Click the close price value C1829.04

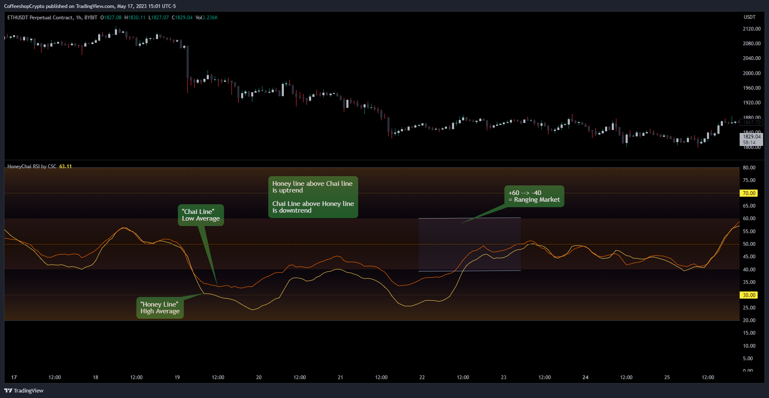[182, 18]
